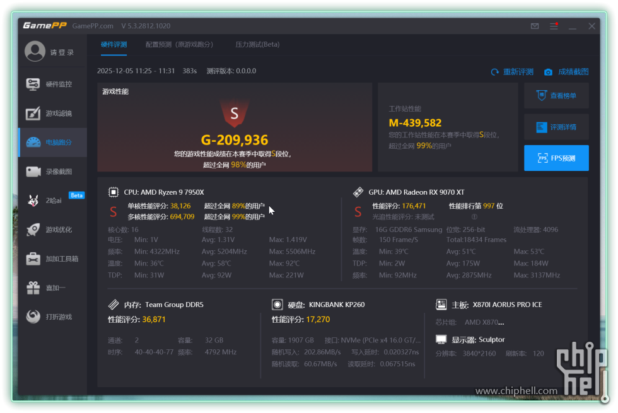Switch to the 硬件评测 tab
618x413 pixels.
[x=114, y=45]
